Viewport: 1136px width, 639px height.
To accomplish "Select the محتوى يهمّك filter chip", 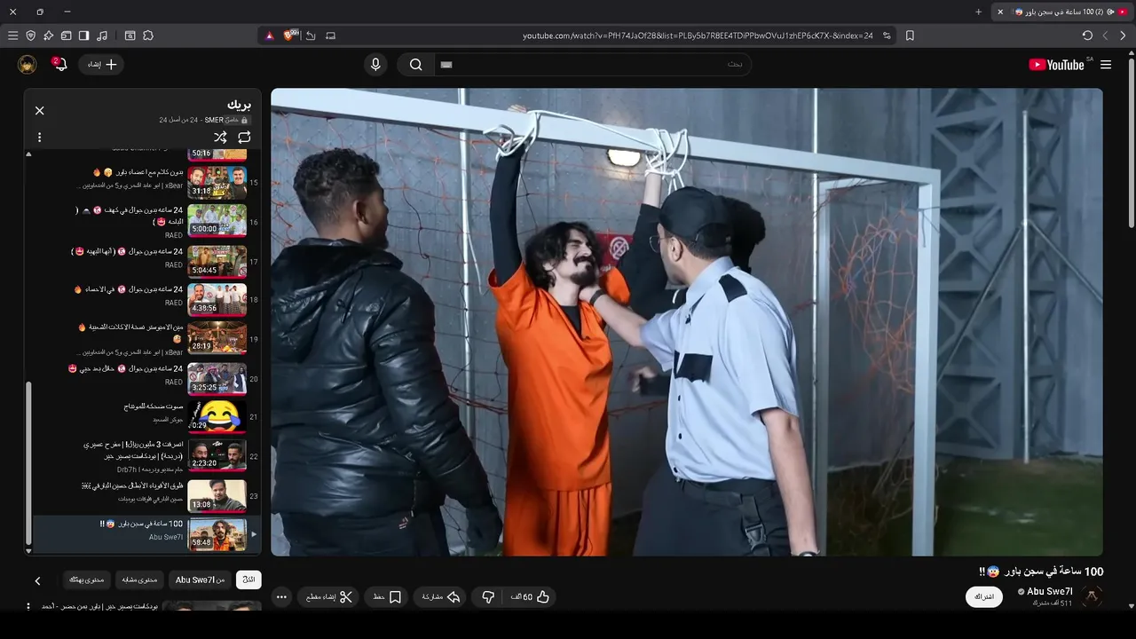I will pos(87,580).
